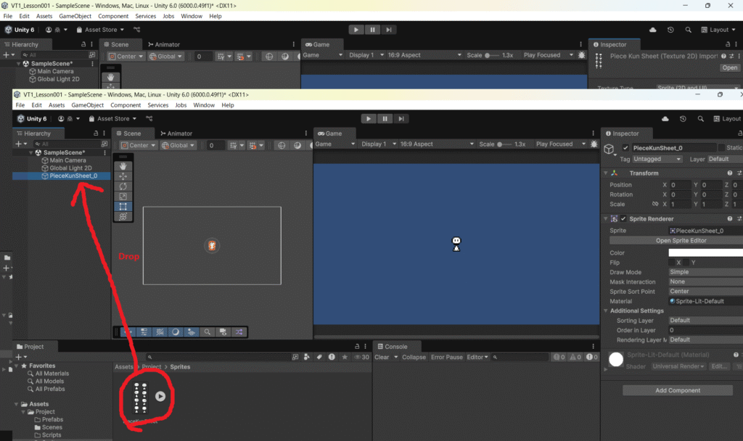Collapse Transform component foldout arrow
The height and width of the screenshot is (441, 743).
click(x=606, y=173)
